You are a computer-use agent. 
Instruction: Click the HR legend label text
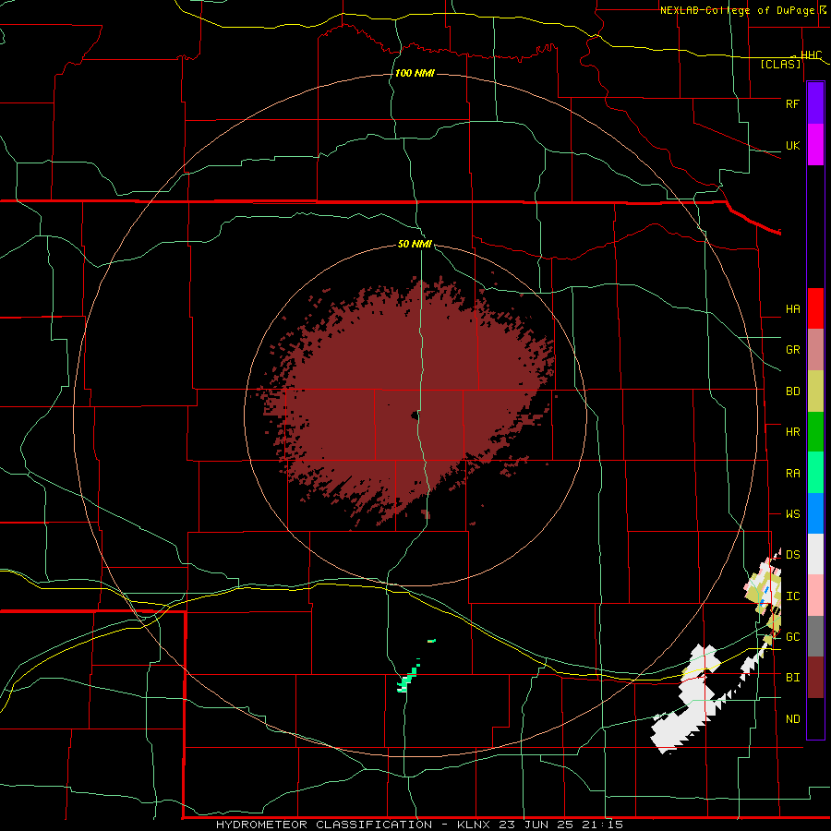[x=792, y=432]
